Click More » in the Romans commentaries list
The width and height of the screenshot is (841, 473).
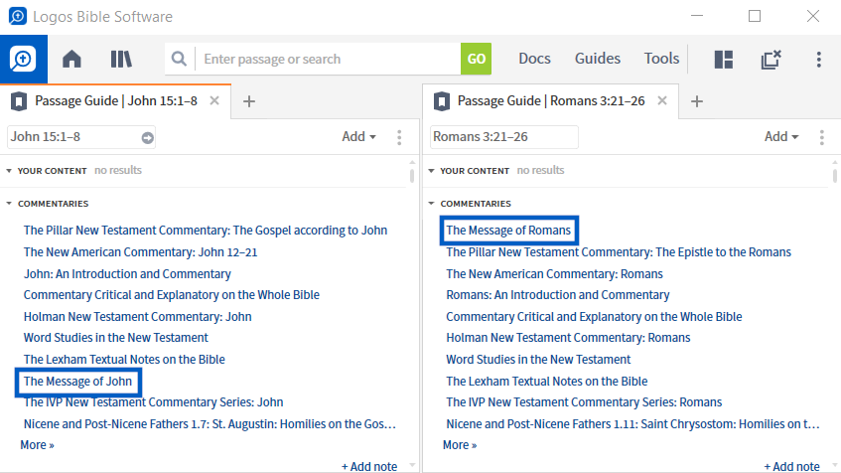click(460, 445)
